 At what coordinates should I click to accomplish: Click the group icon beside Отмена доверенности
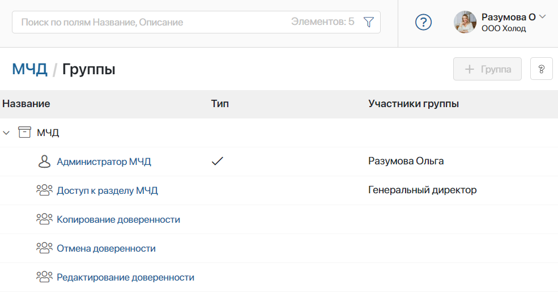pos(44,248)
